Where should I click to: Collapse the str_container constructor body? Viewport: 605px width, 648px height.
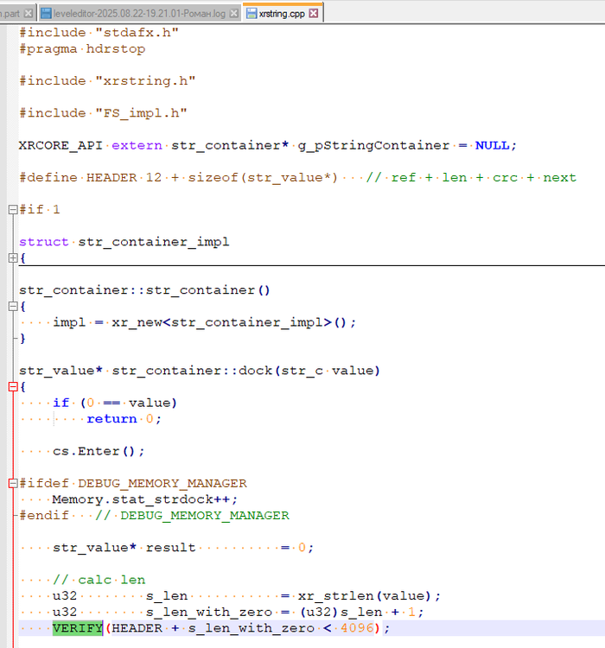pyautogui.click(x=13, y=306)
